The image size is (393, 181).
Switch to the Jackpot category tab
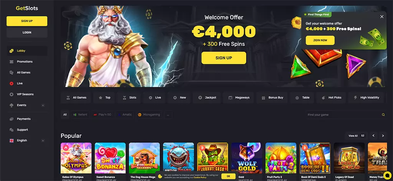click(x=207, y=98)
